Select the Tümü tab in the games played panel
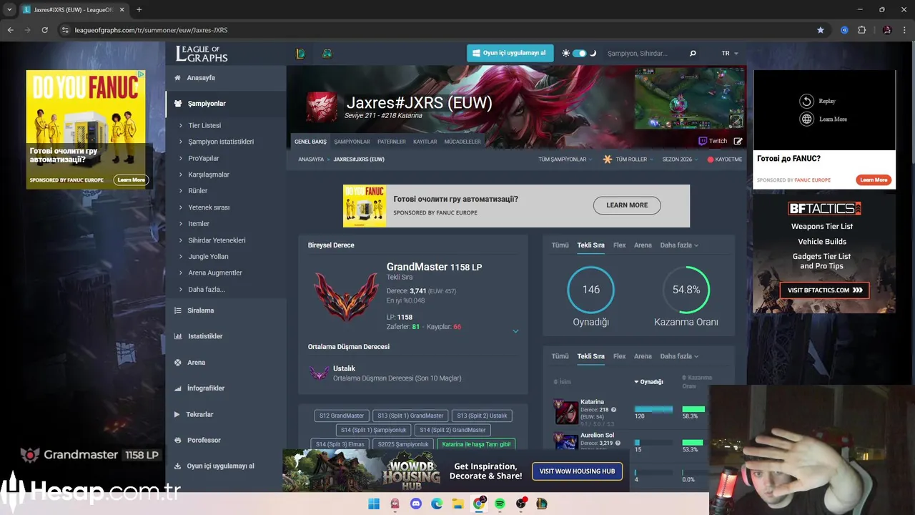Image resolution: width=915 pixels, height=515 pixels. (560, 245)
